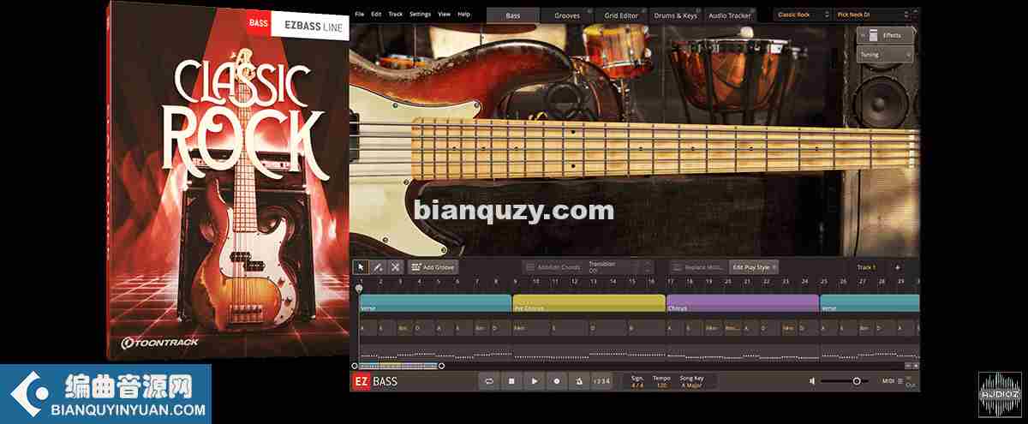Open the Edit Play Style dropdown
Image resolution: width=1028 pixels, height=424 pixels.
pyautogui.click(x=754, y=267)
